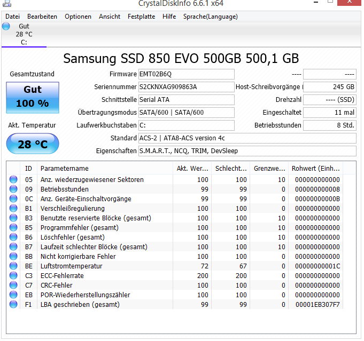Select 'Benutzte reservierte Blöcke (gesamt)' text
The image size is (364, 341).
pyautogui.click(x=96, y=218)
